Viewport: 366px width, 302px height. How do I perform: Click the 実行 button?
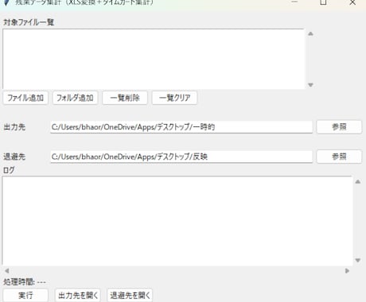click(x=25, y=295)
